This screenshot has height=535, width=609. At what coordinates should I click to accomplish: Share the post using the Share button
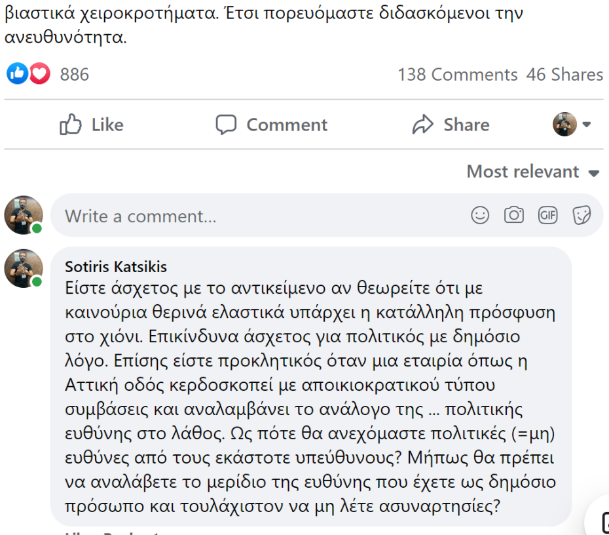[x=451, y=125]
